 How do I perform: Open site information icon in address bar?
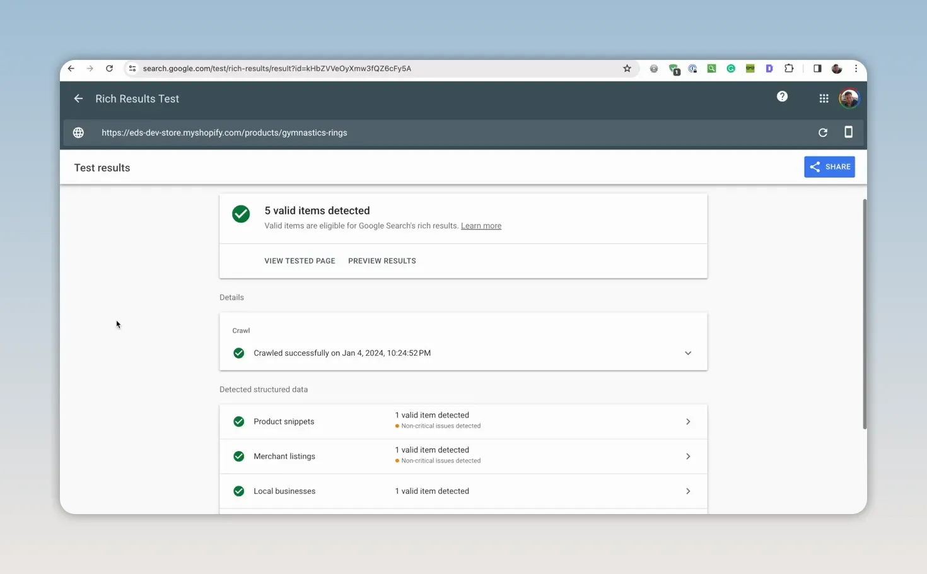(x=132, y=69)
